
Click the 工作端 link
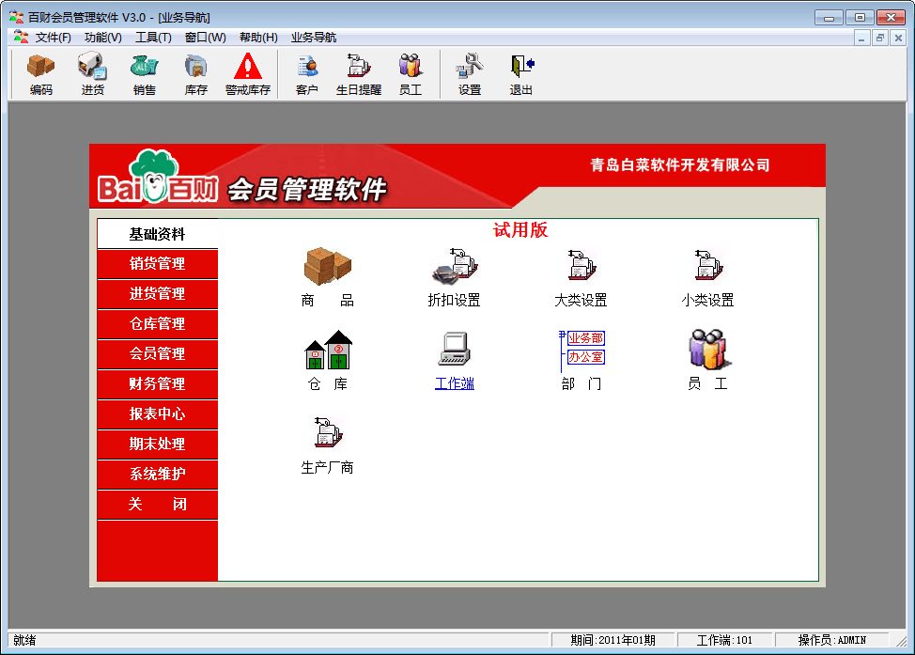point(455,383)
